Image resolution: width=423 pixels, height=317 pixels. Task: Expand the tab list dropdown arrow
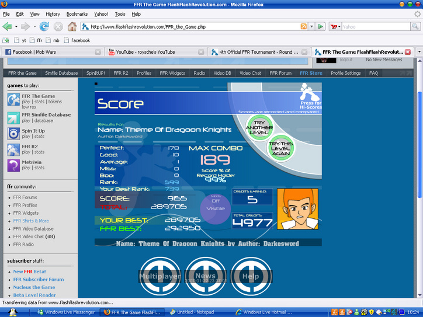tap(419, 52)
